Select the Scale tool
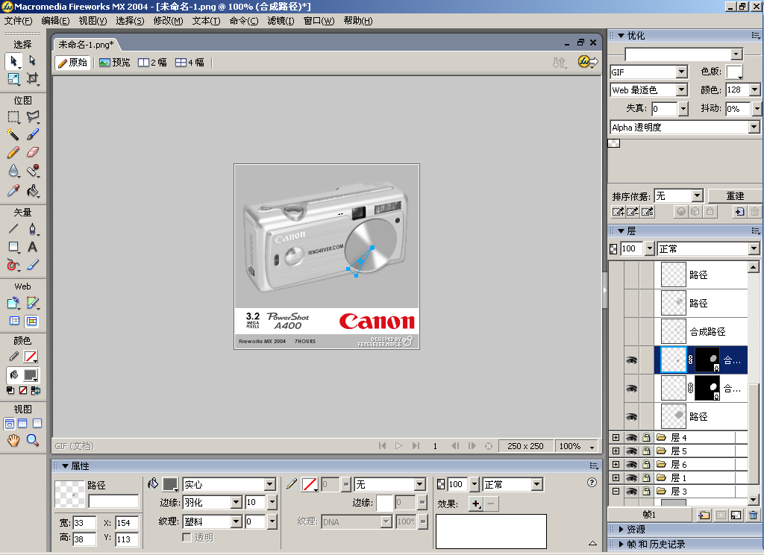The image size is (764, 555). [13, 78]
